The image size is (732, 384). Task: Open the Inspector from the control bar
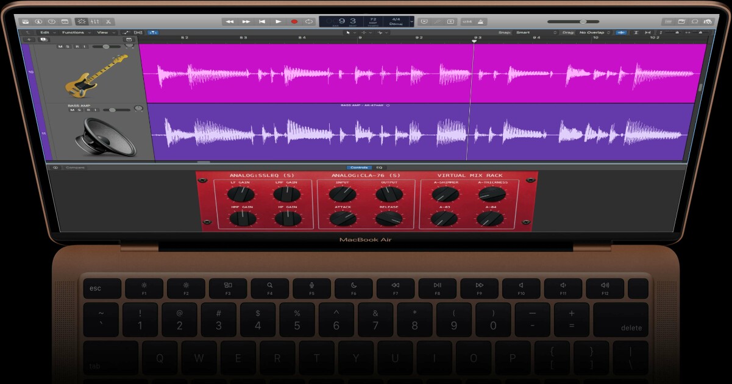click(x=38, y=21)
